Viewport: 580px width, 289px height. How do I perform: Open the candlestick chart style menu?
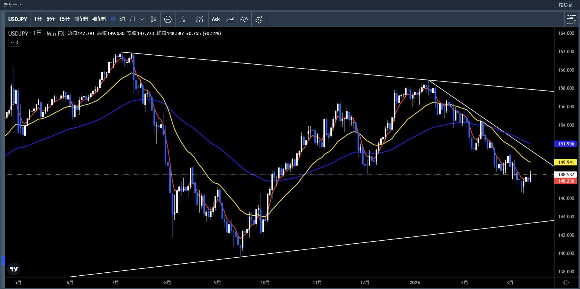click(153, 19)
